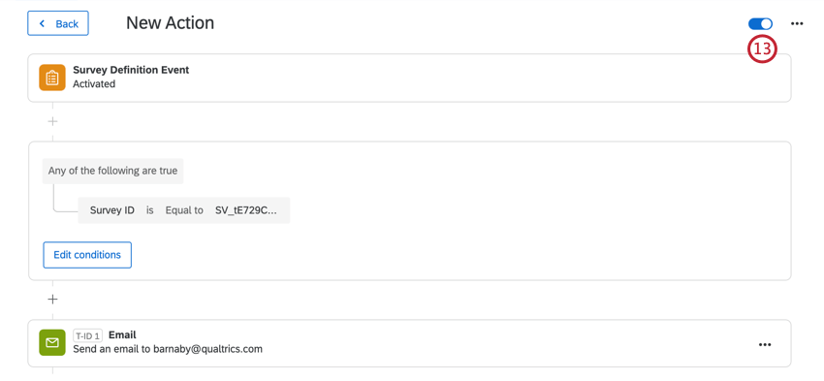Add a step with the plus above Email task

52,300
